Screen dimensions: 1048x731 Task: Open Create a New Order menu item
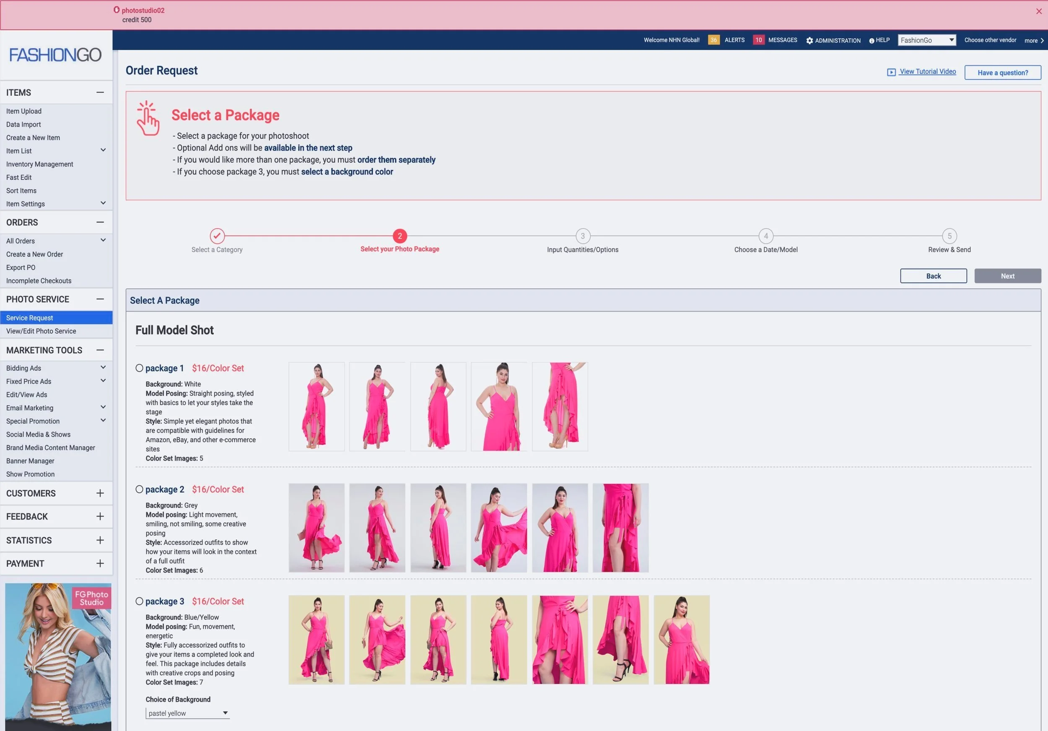click(x=35, y=254)
